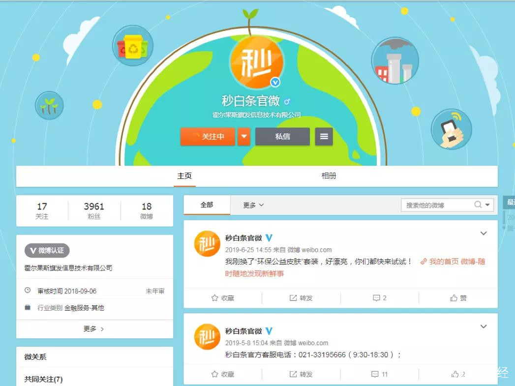
Task: Click the blue V verification badge on profile avatar
Action: click(x=275, y=82)
